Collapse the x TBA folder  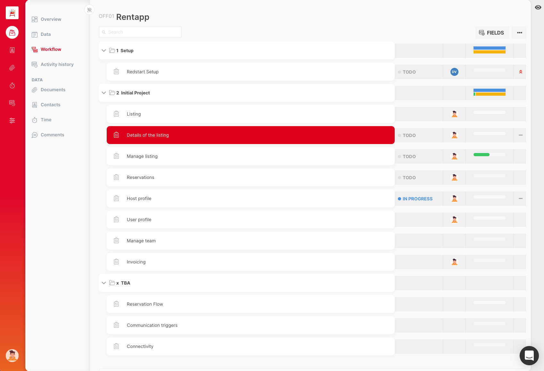(x=104, y=283)
